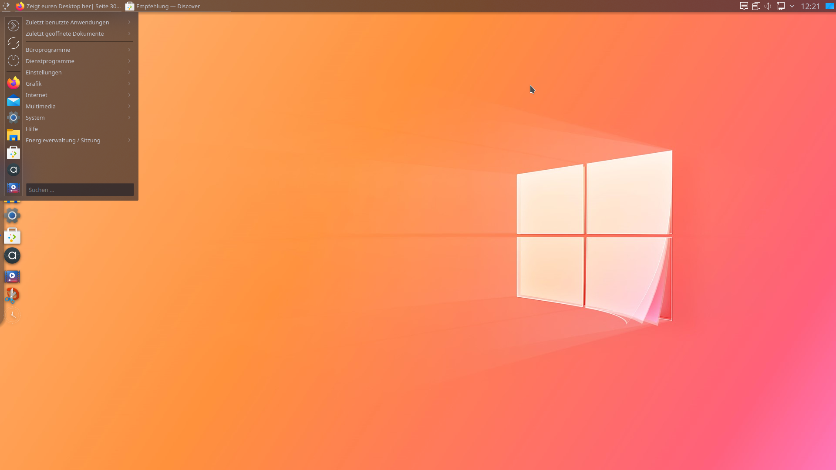Viewport: 836px width, 470px height.
Task: Click the Suchen search field
Action: coord(80,190)
